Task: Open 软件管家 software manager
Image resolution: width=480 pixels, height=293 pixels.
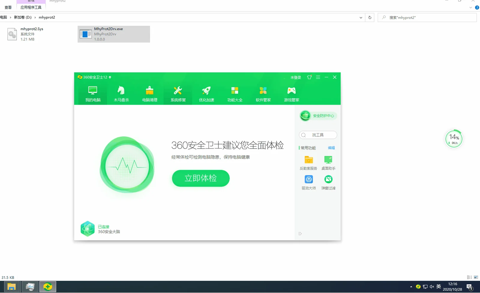Action: (x=263, y=94)
